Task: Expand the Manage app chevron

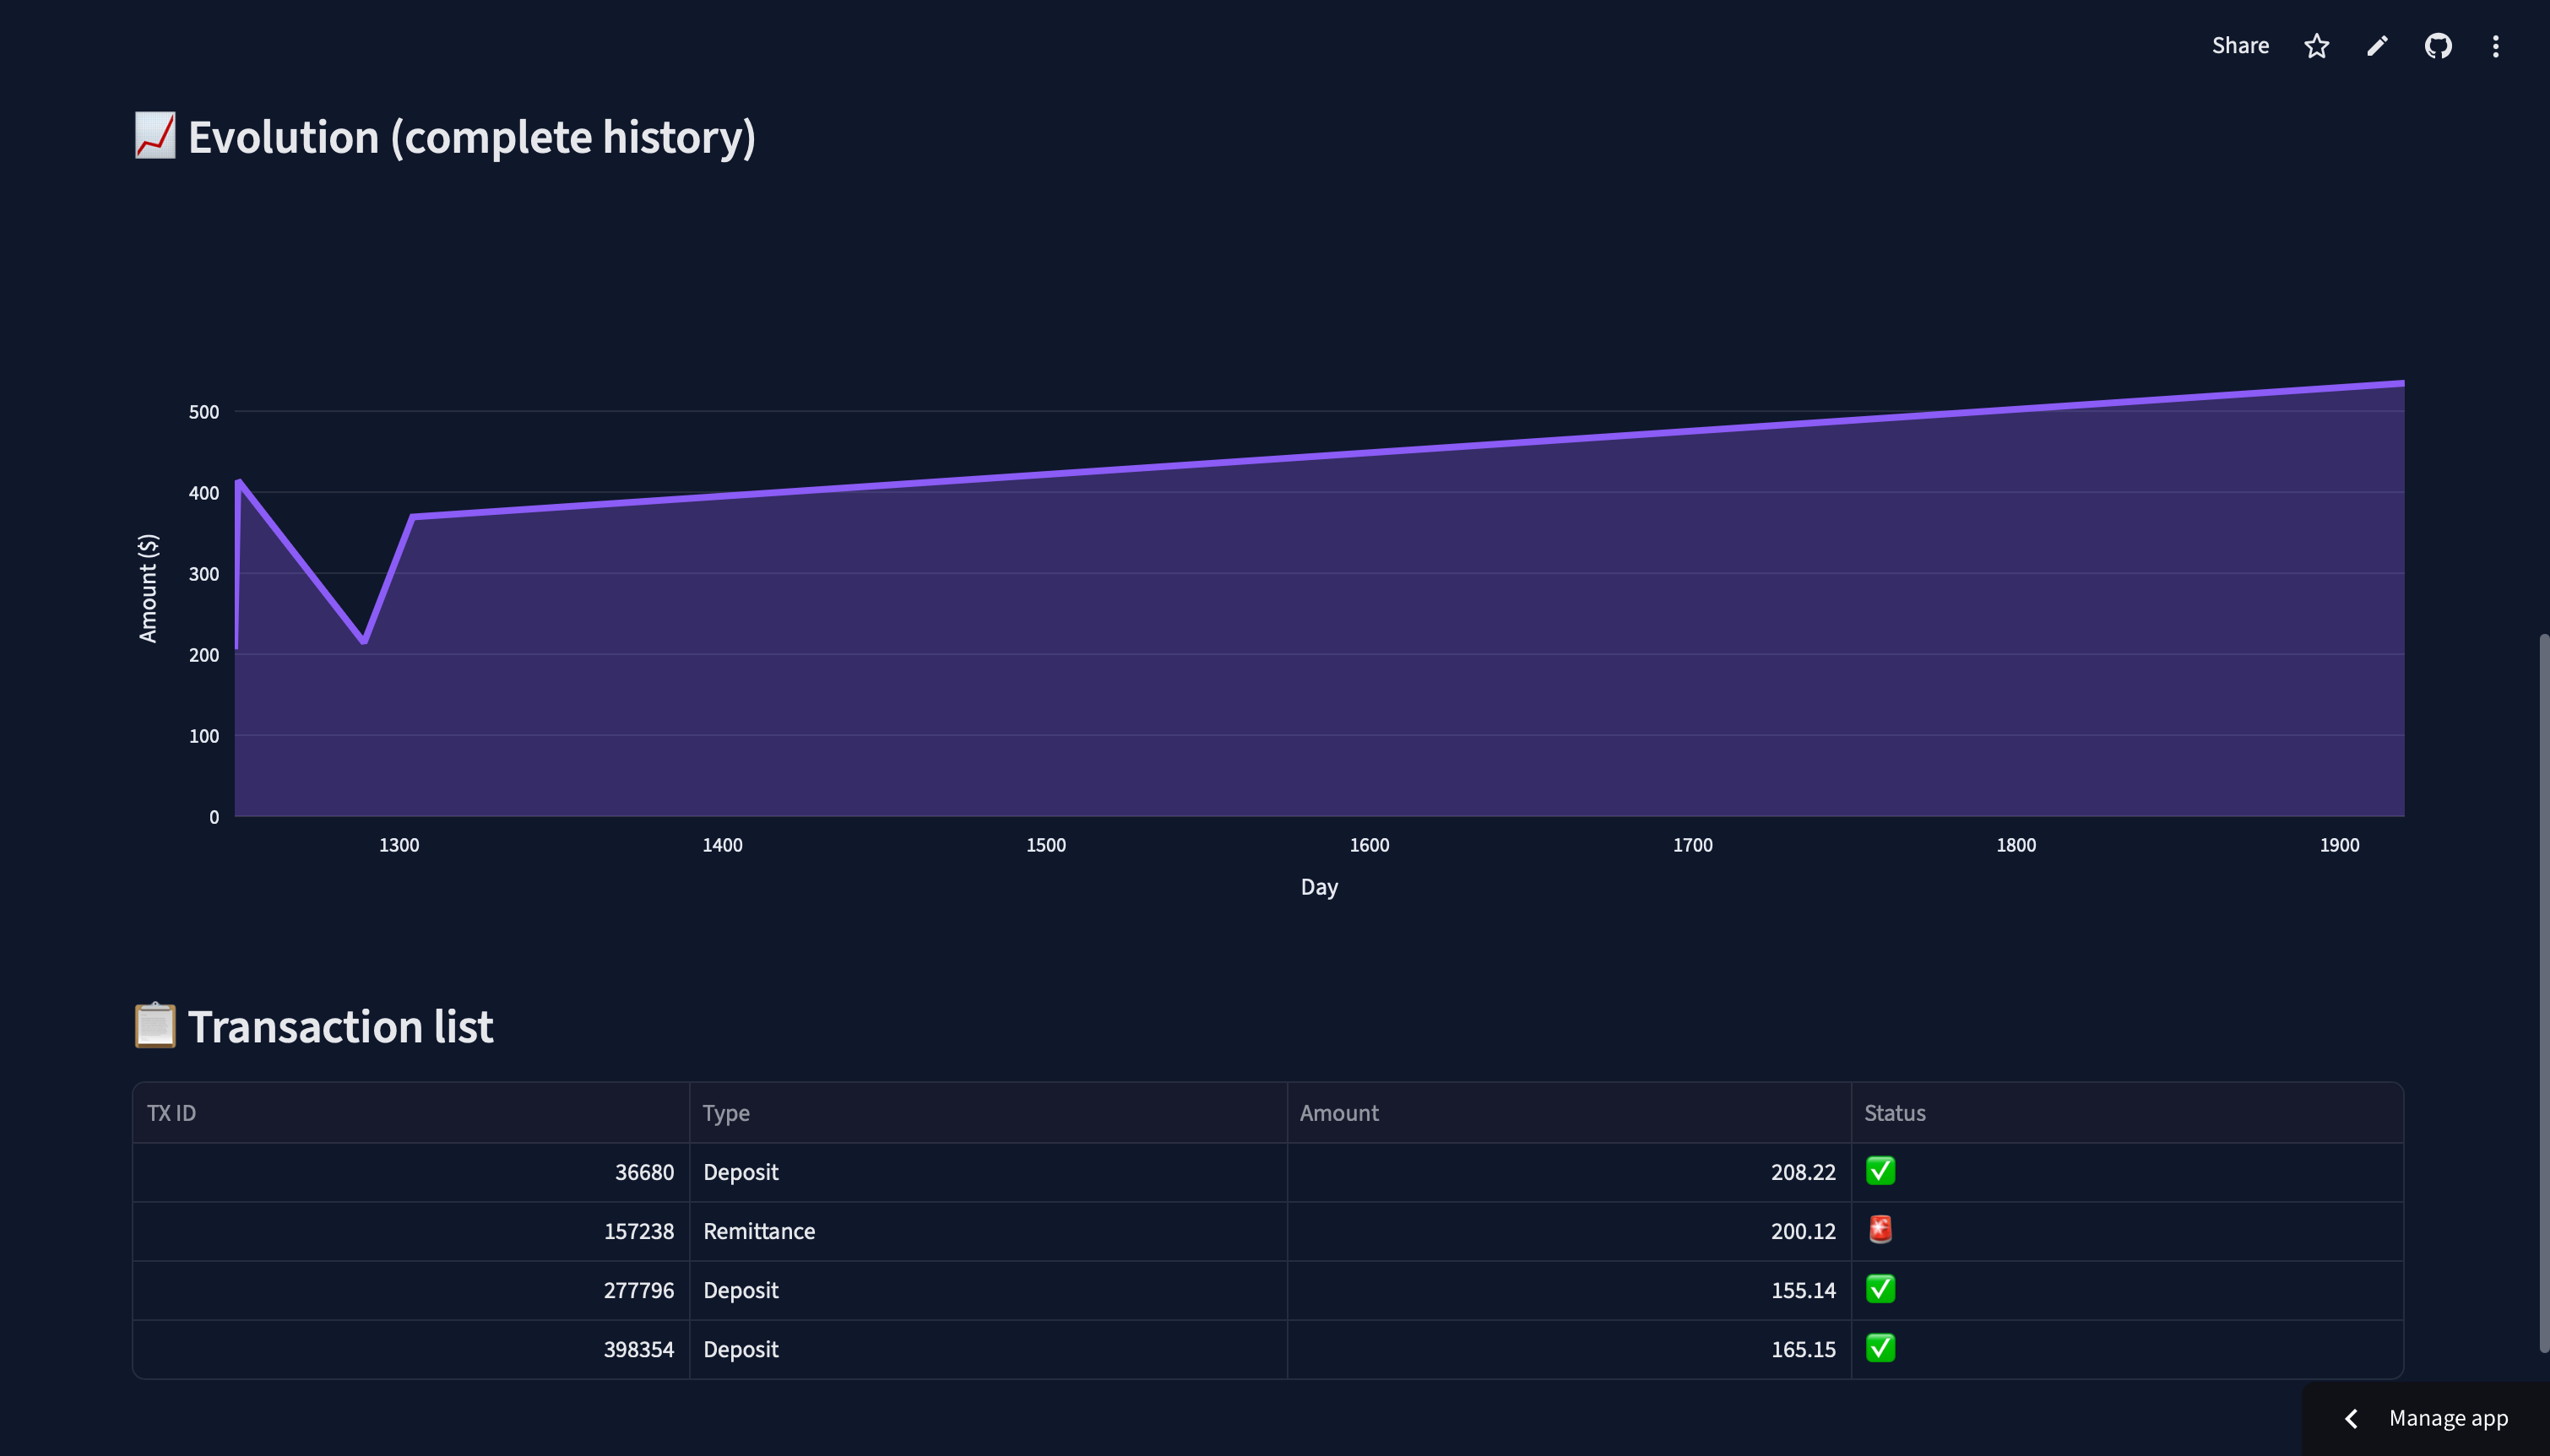Action: pos(2352,1418)
